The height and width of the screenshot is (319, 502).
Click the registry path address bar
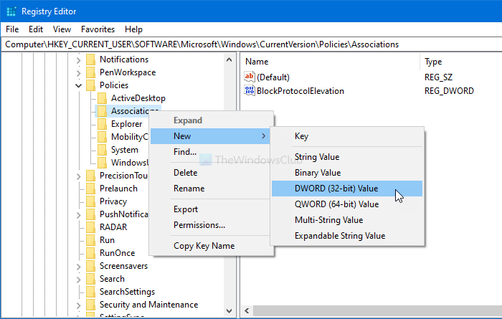point(251,44)
